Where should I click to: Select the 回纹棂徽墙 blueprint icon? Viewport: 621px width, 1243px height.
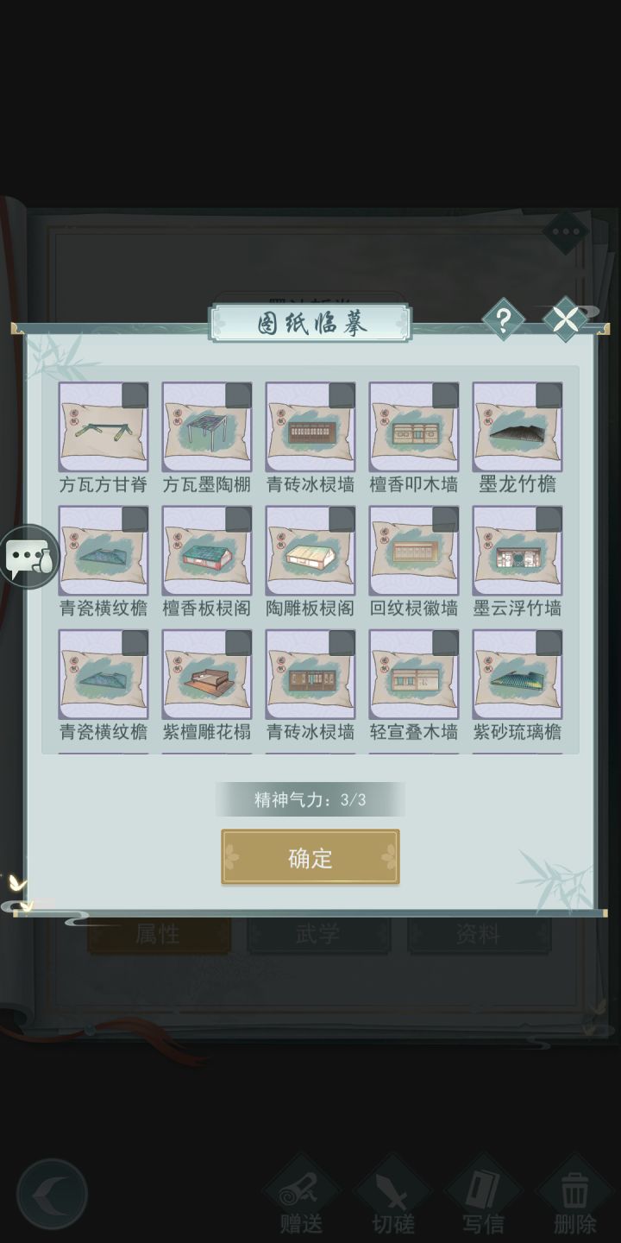[x=414, y=551]
